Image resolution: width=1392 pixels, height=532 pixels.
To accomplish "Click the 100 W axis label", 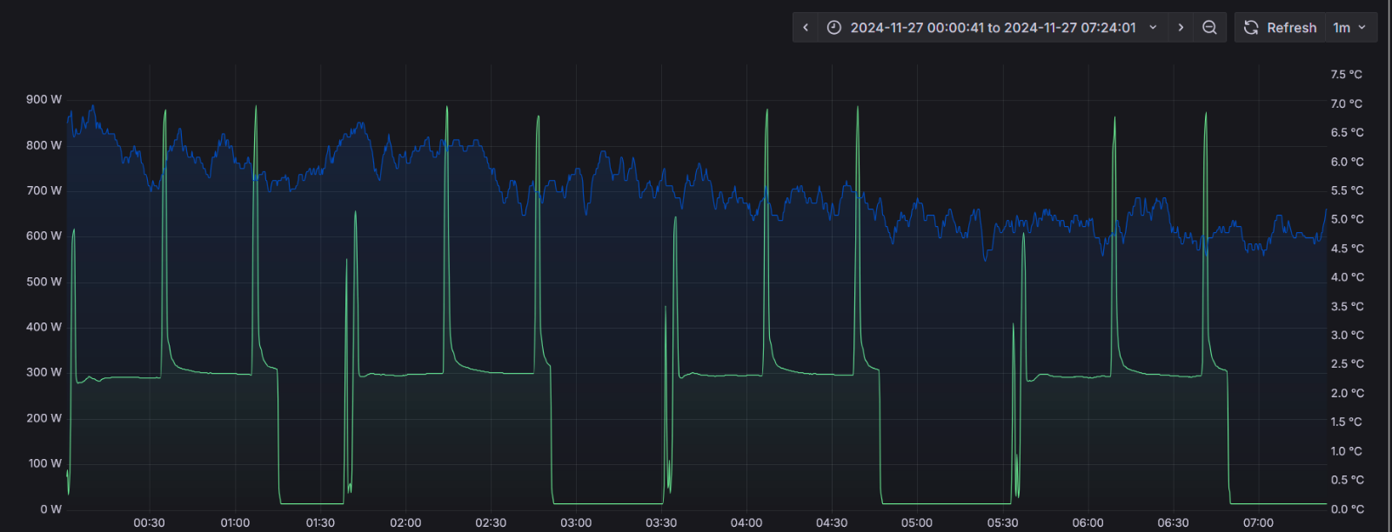I will coord(43,463).
